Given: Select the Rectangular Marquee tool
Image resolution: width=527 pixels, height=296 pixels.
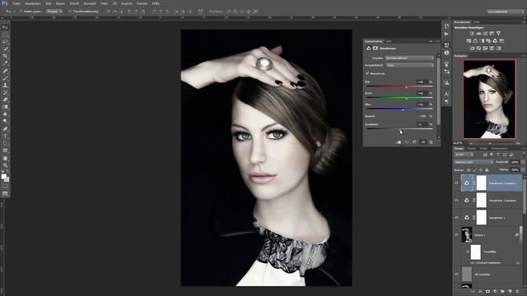Looking at the screenshot, I should click(5, 35).
